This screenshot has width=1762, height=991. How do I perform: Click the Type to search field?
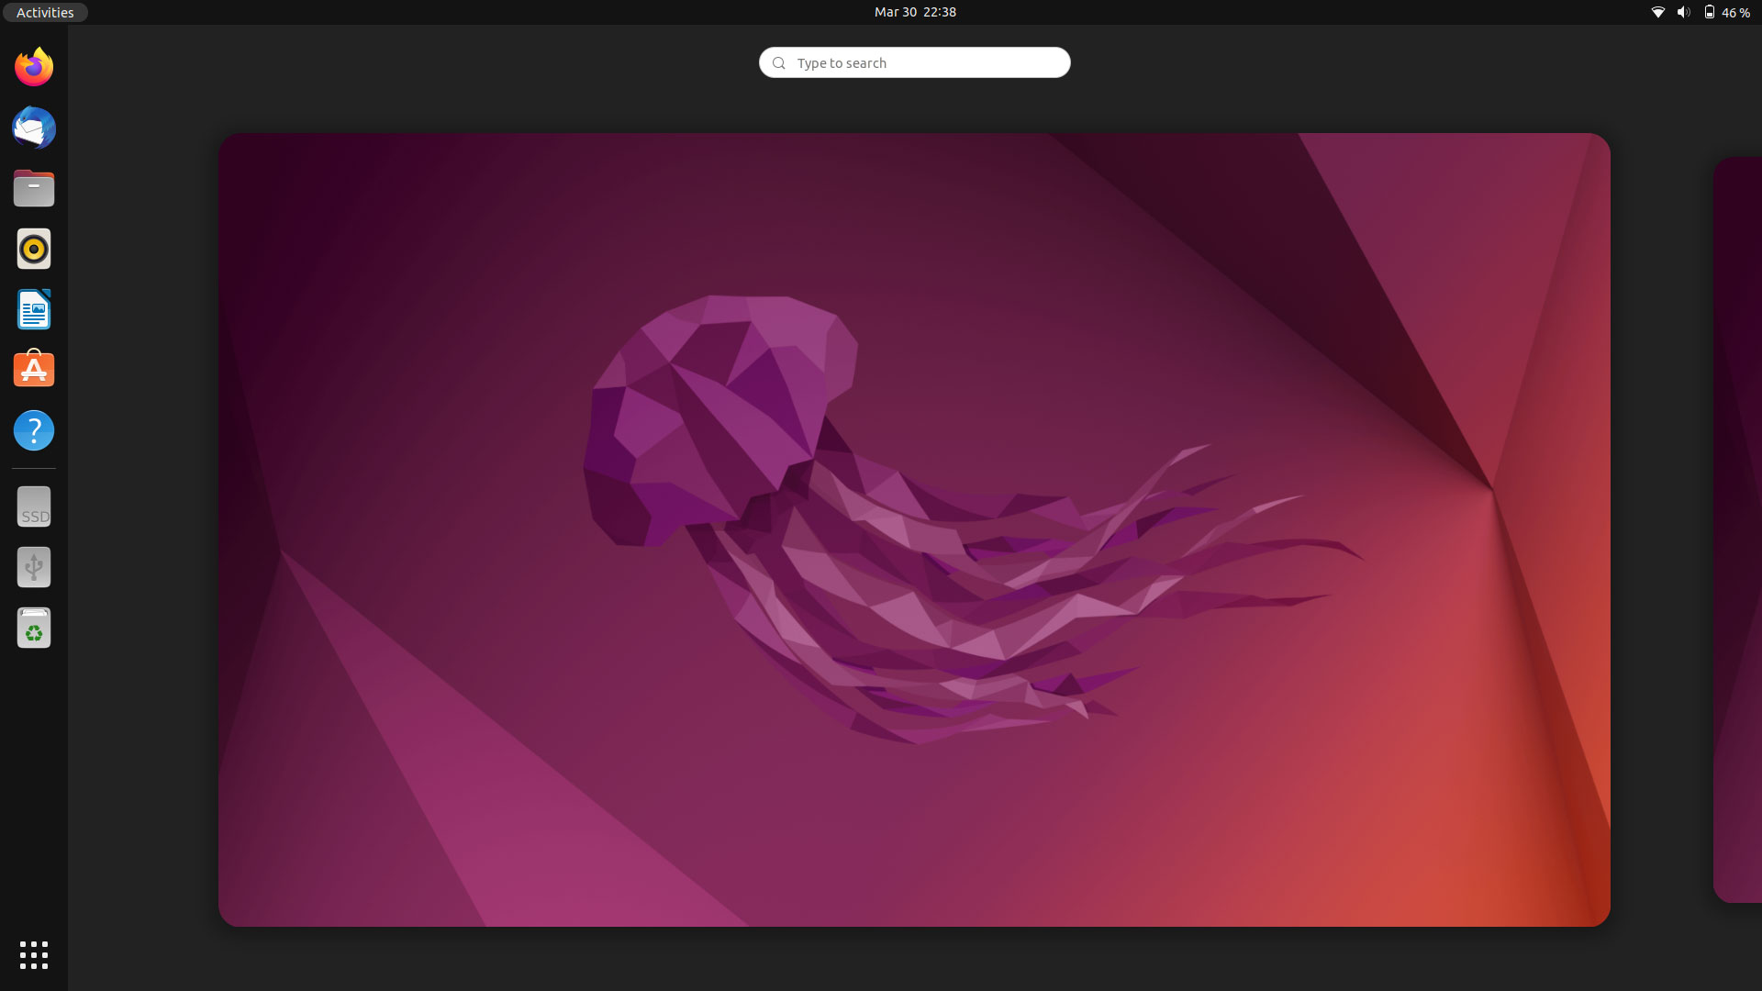point(914,62)
